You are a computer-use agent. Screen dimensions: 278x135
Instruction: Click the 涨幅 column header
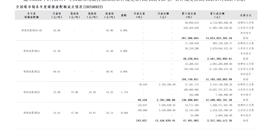point(124,15)
